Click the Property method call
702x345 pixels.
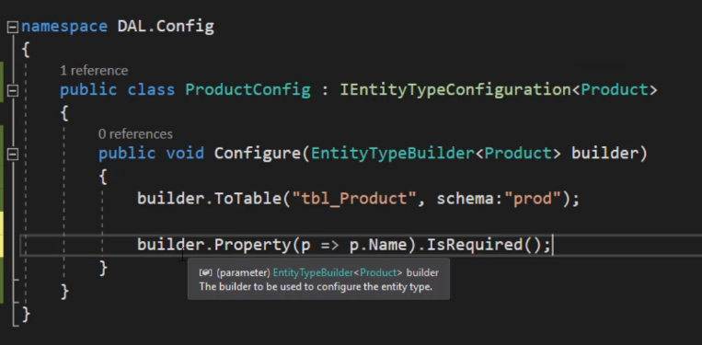(x=252, y=245)
